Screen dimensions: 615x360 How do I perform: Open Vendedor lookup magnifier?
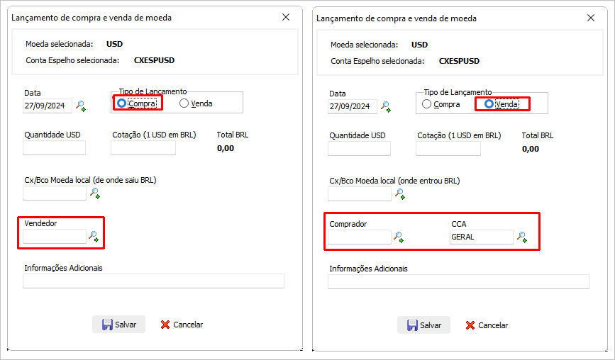94,236
